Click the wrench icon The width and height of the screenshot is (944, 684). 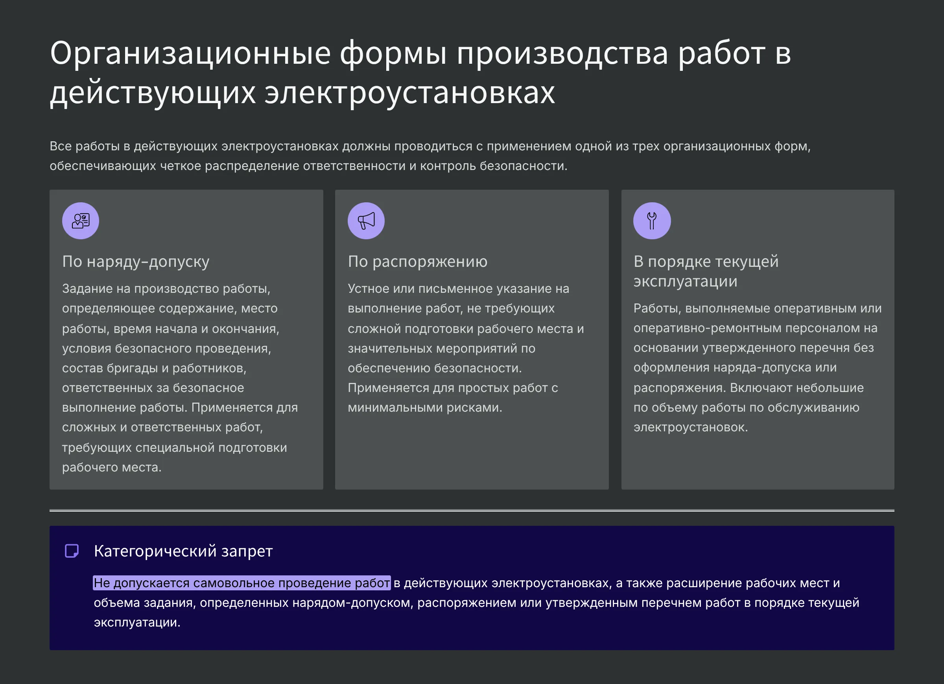pos(652,221)
